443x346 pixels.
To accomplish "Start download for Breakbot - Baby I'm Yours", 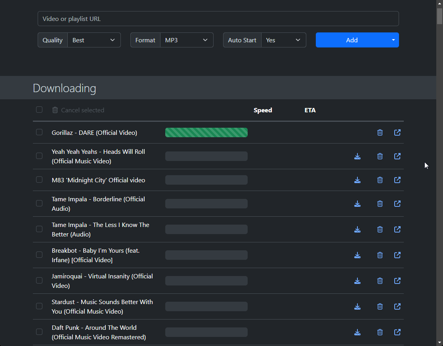I will [357, 255].
